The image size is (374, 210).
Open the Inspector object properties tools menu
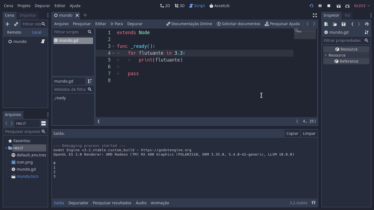click(x=367, y=32)
